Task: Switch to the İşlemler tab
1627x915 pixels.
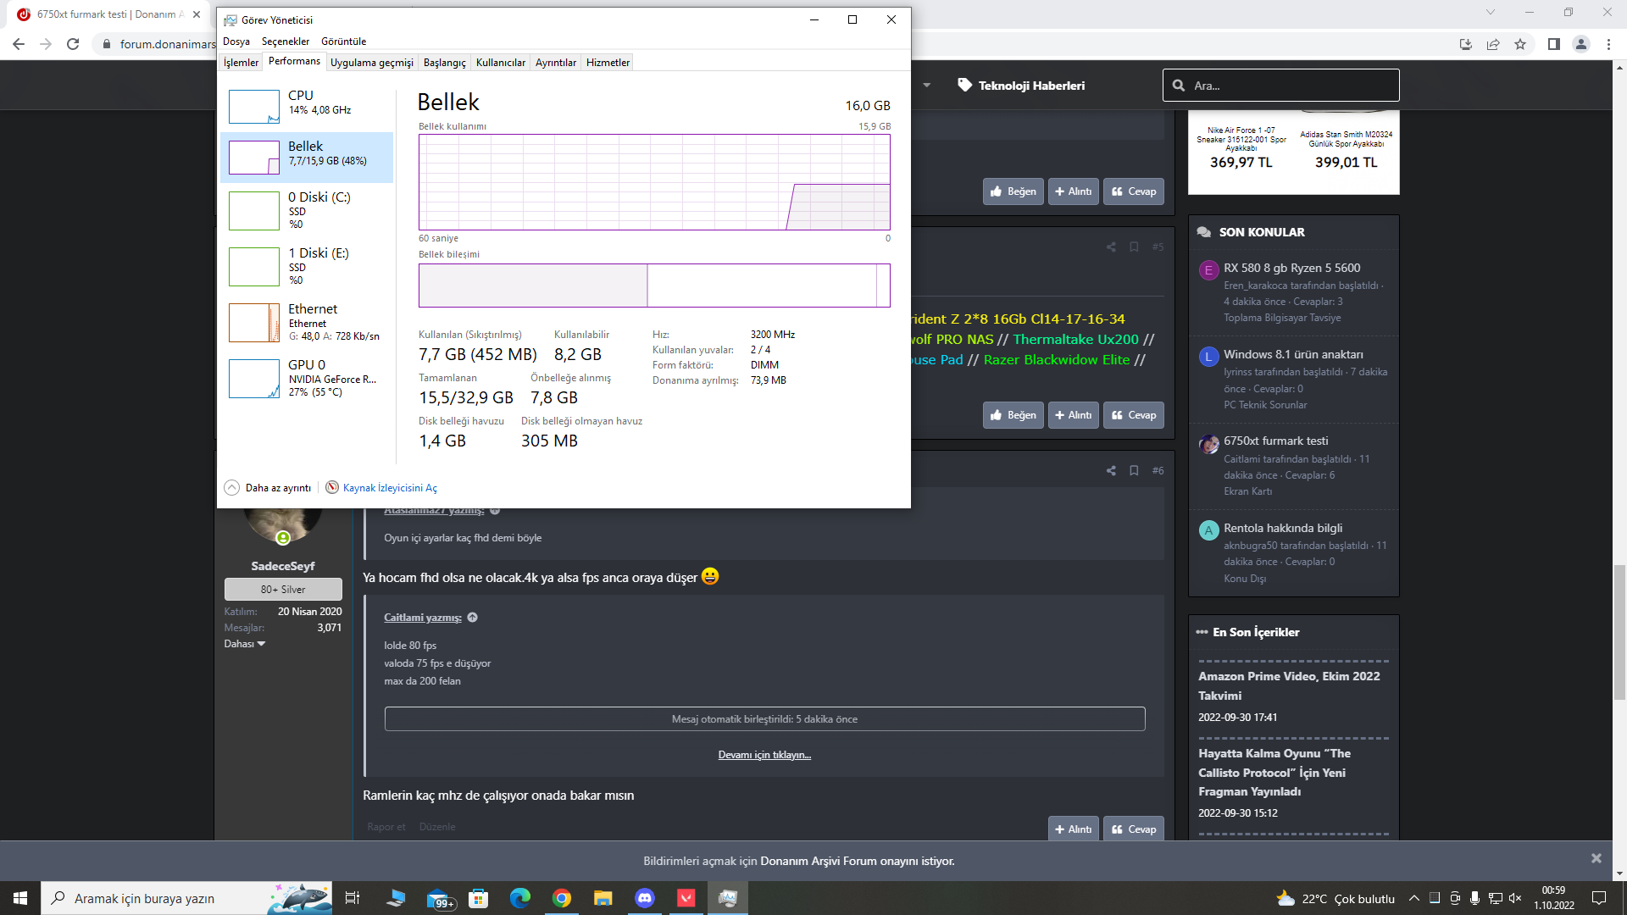Action: pos(241,63)
